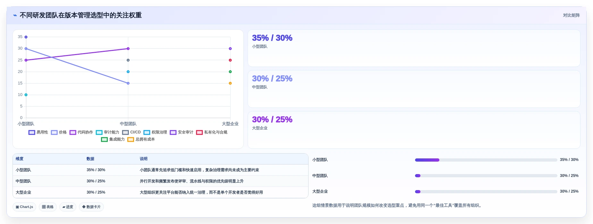This screenshot has width=593, height=224.
Task: Toggle the 易用性 legend swatch
Action: tap(32, 132)
